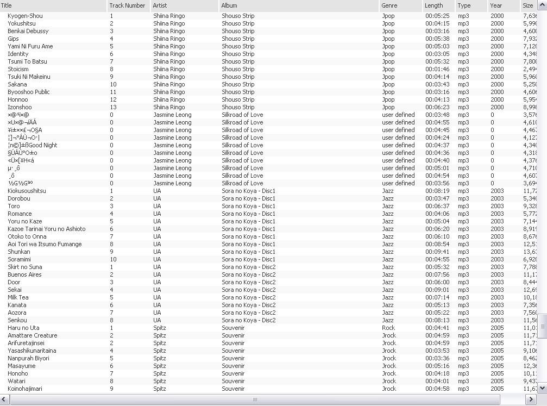
Task: Select the track Kiokusoushitsu
Action: pyautogui.click(x=27, y=191)
